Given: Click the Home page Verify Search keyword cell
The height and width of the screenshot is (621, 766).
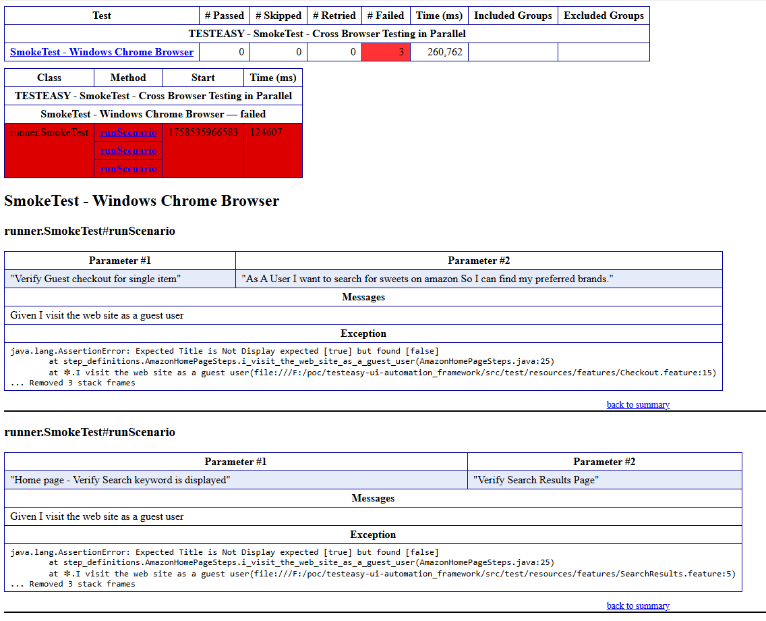Looking at the screenshot, I should coord(121,480).
